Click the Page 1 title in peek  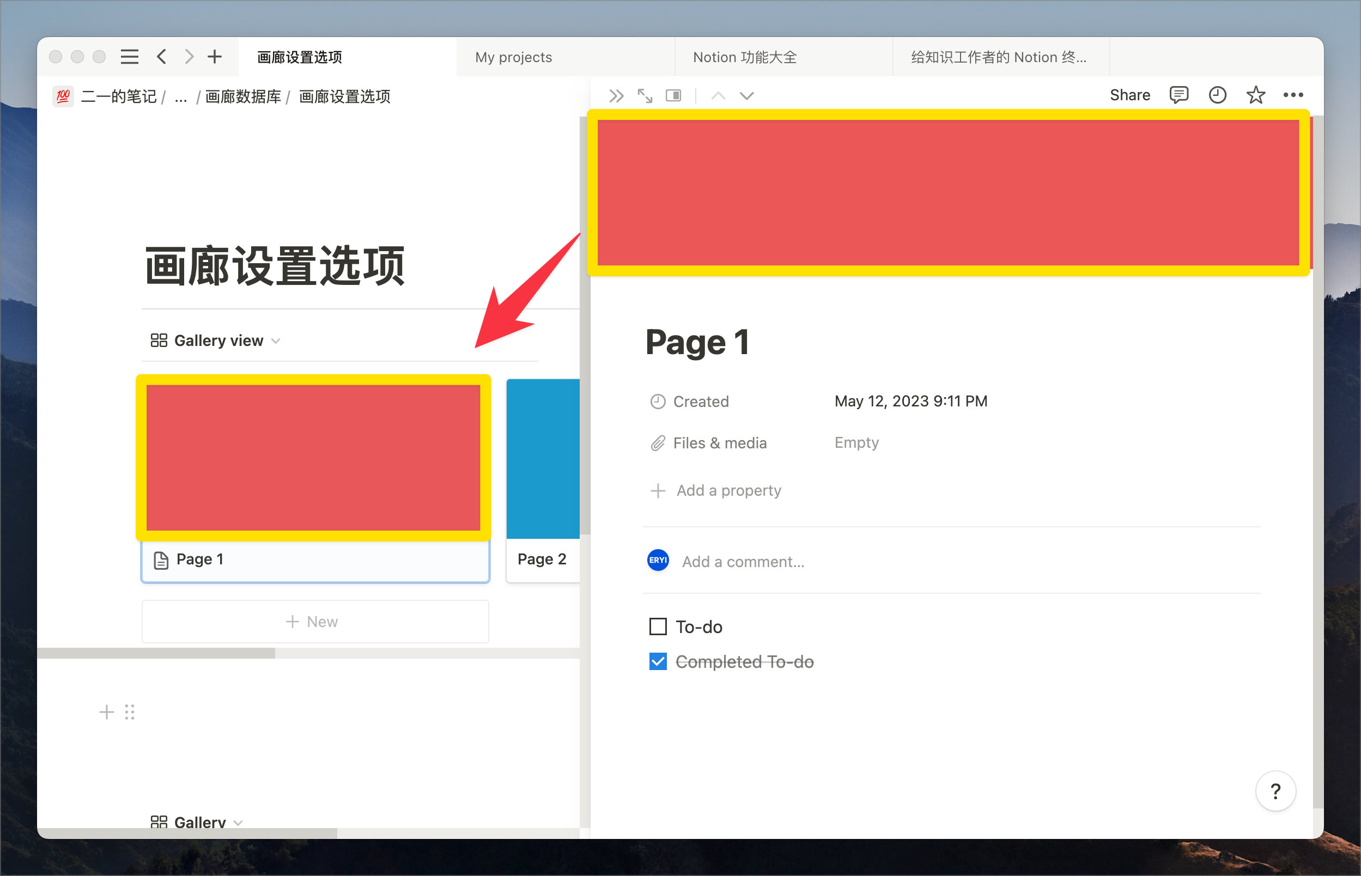(697, 343)
